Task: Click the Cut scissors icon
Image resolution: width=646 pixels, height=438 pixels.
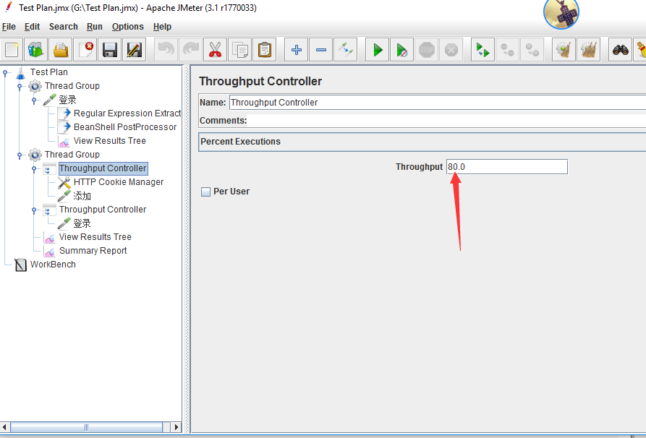Action: tap(215, 50)
